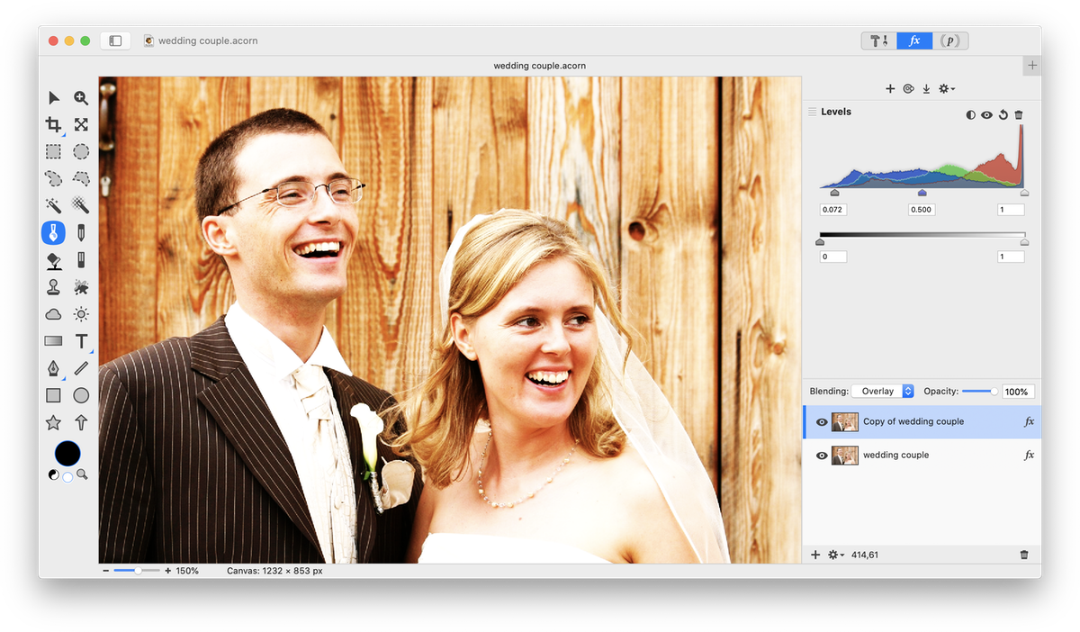Open the black foreground color well
1080x632 pixels.
[x=67, y=454]
